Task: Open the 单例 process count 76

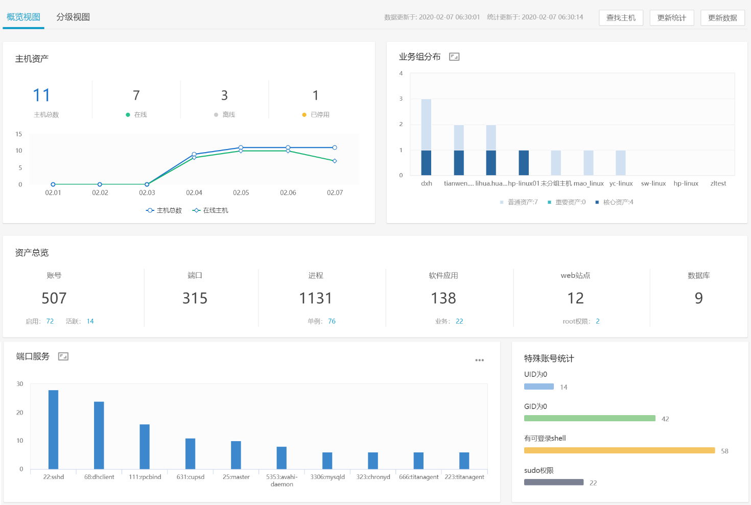Action: [332, 321]
